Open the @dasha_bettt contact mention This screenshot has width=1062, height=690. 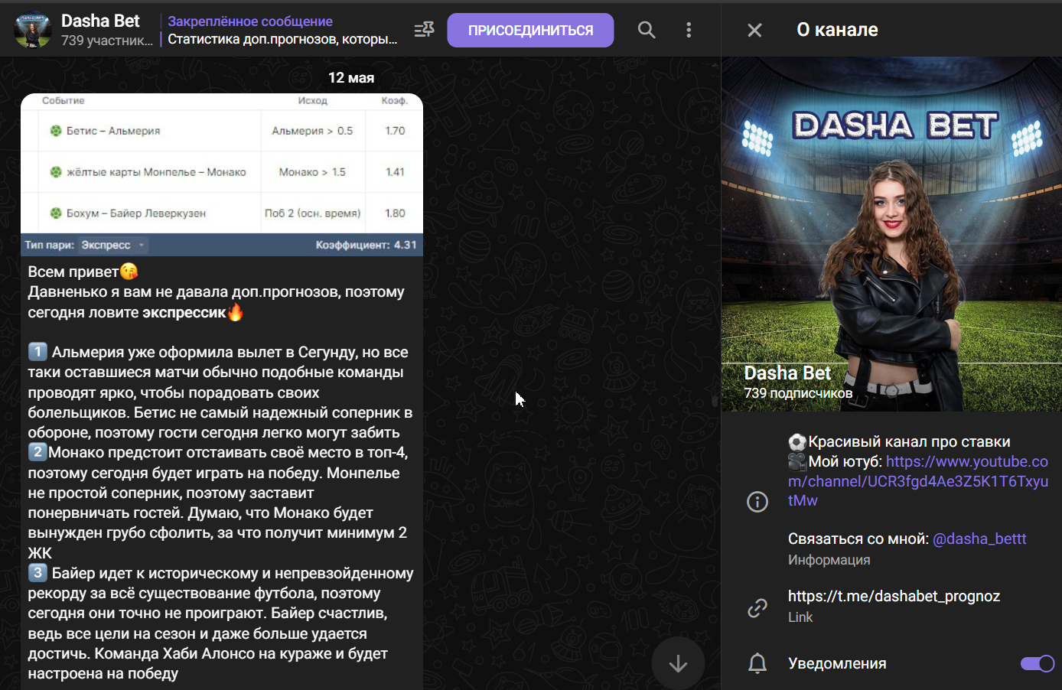979,539
